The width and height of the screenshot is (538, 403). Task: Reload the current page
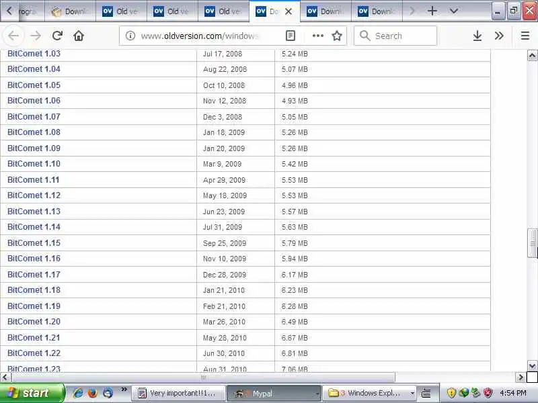coord(57,36)
